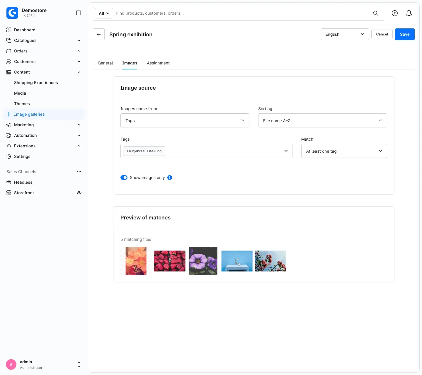Open Sales Channels three-dot menu

pyautogui.click(x=79, y=172)
